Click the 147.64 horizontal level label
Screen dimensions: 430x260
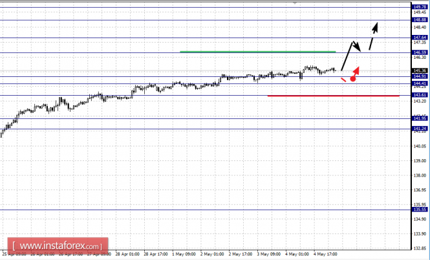(x=420, y=38)
